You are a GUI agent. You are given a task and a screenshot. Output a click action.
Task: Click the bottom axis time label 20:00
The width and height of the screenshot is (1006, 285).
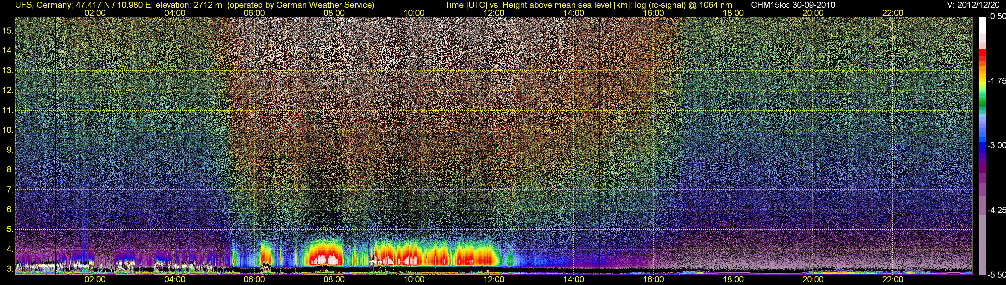[813, 280]
